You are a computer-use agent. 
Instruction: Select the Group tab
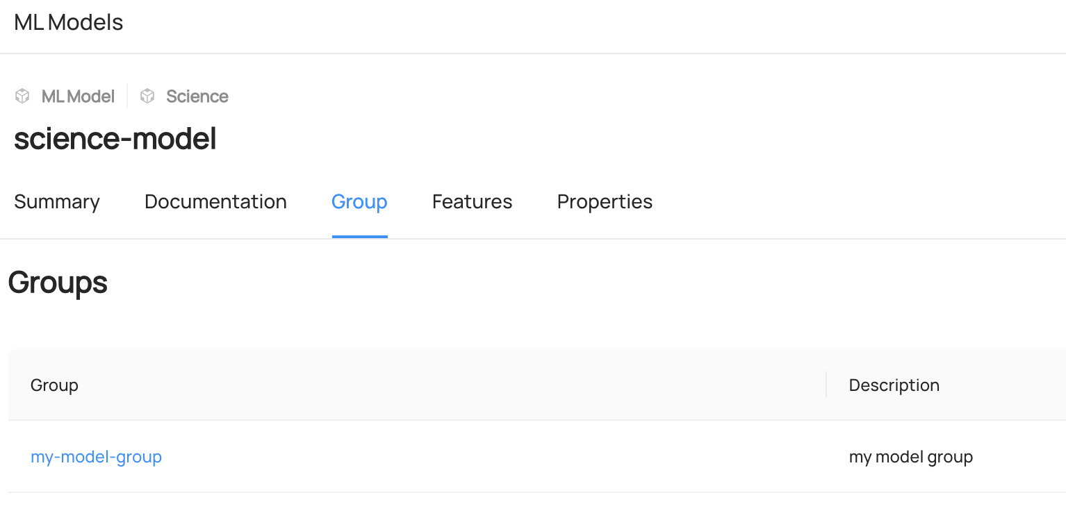click(359, 202)
